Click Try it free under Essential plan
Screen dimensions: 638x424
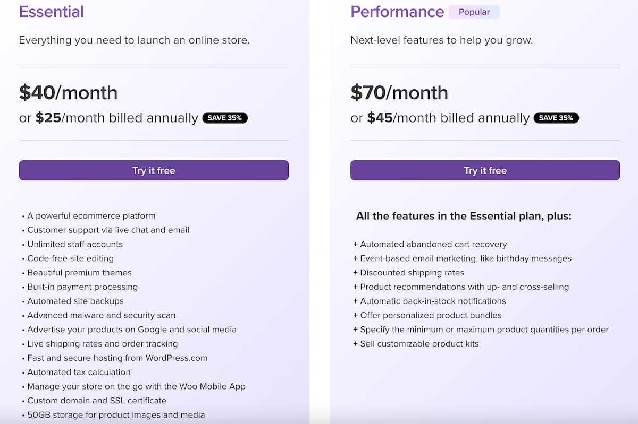(154, 170)
